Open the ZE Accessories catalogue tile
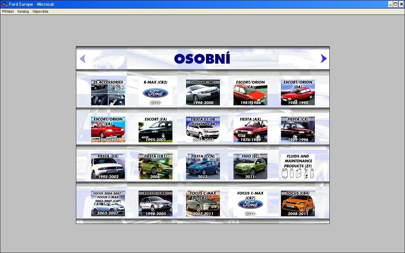The height and width of the screenshot is (253, 405). click(108, 92)
